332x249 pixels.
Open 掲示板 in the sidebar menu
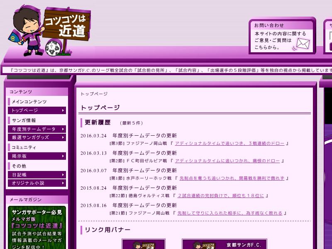point(37,156)
